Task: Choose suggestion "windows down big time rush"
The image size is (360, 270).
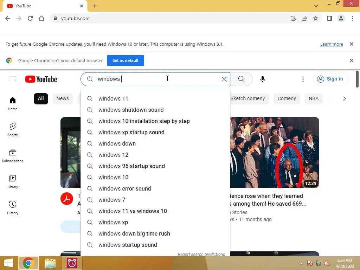Action: pyautogui.click(x=155, y=233)
